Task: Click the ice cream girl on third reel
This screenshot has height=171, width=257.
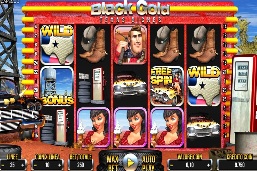Action: (x=131, y=127)
